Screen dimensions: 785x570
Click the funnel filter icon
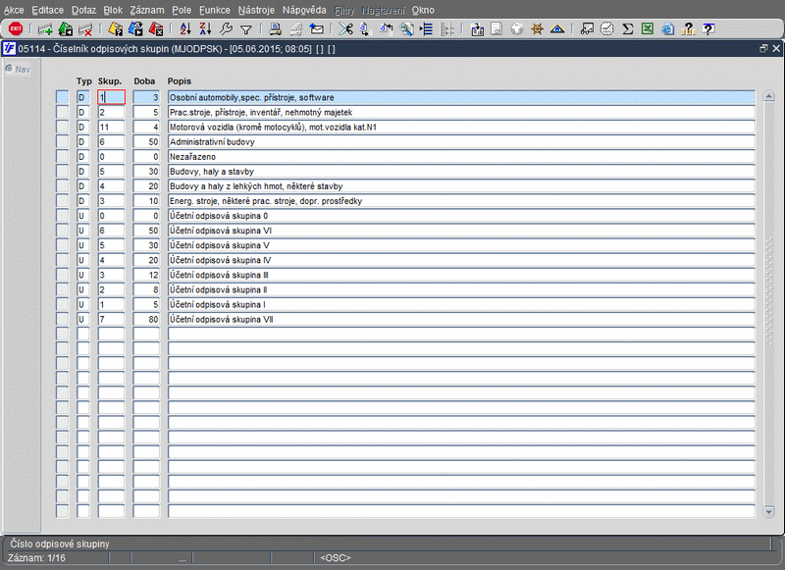(x=246, y=30)
